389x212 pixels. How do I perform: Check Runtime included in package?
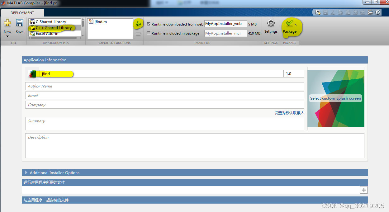(149, 33)
